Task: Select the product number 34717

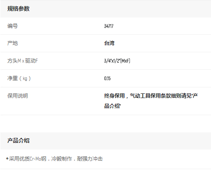Action: point(109,26)
